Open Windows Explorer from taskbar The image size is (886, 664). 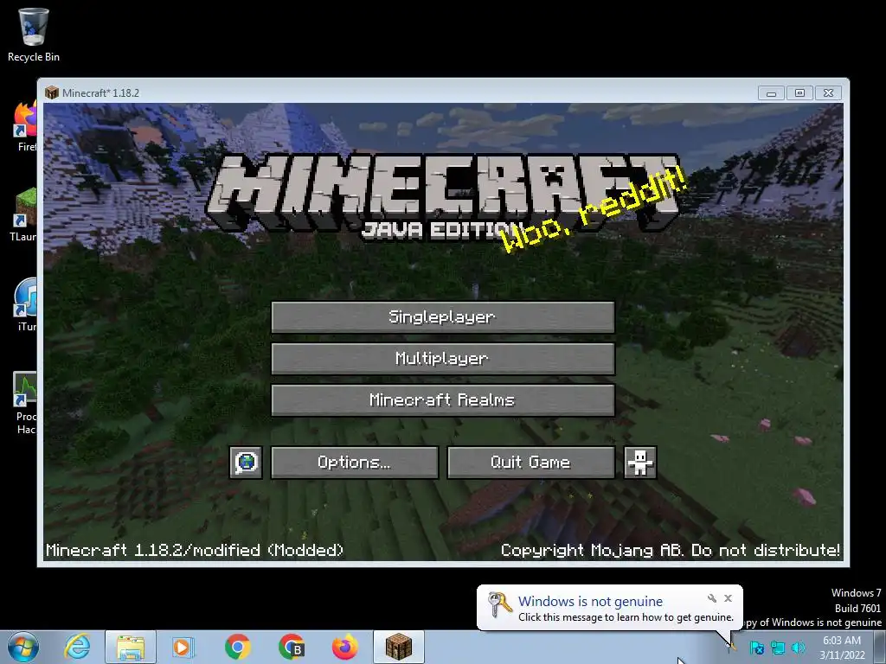click(x=131, y=647)
